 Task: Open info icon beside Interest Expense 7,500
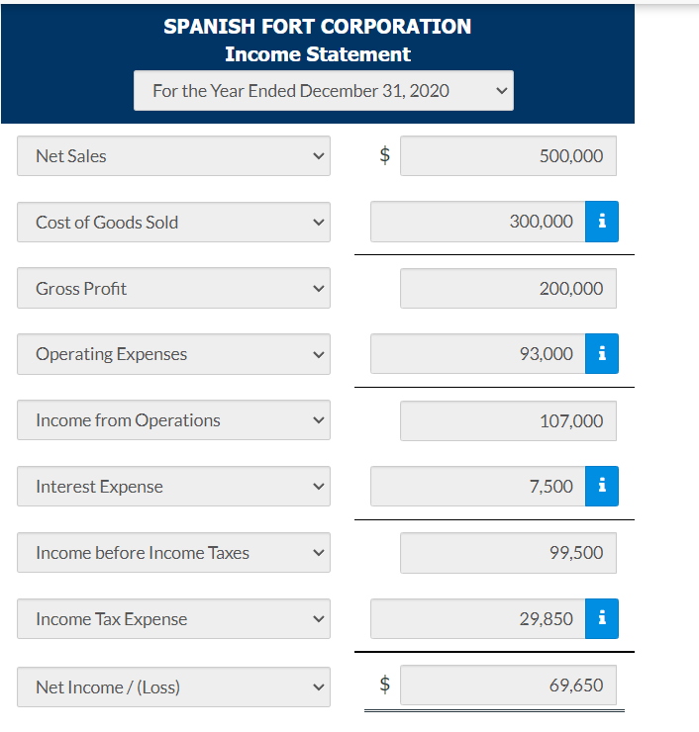click(x=602, y=487)
